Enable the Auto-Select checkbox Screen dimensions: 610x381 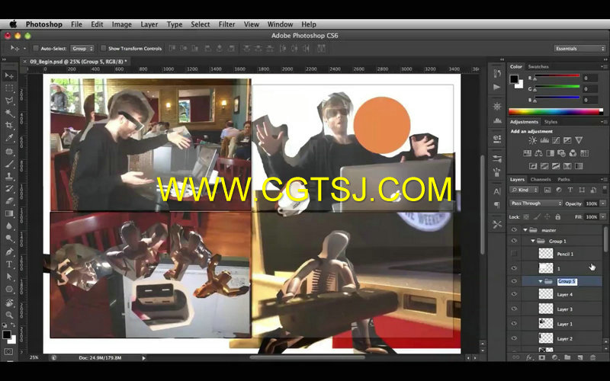(36, 48)
